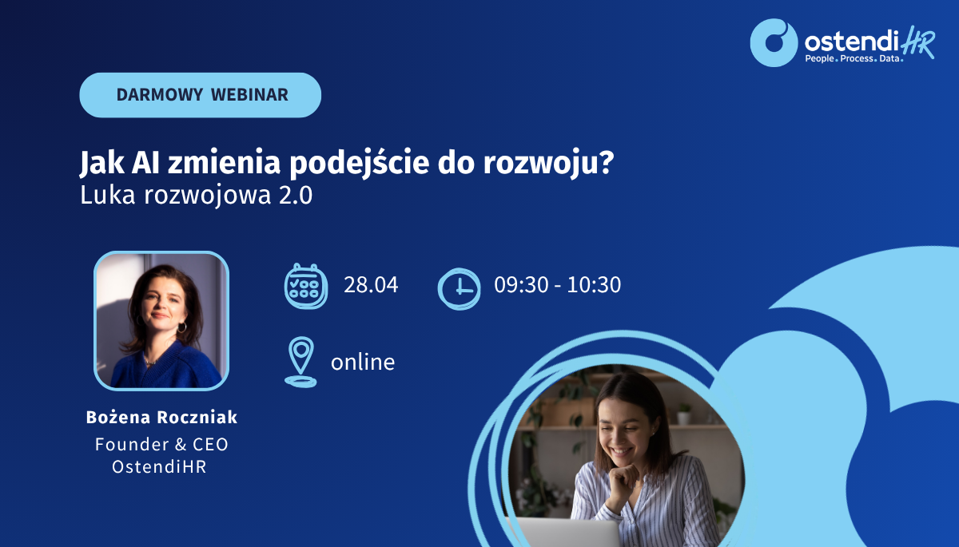Viewport: 959px width, 547px height.
Task: Click the subtitle 'Luka rozwojowa 2.0'
Action: click(196, 197)
